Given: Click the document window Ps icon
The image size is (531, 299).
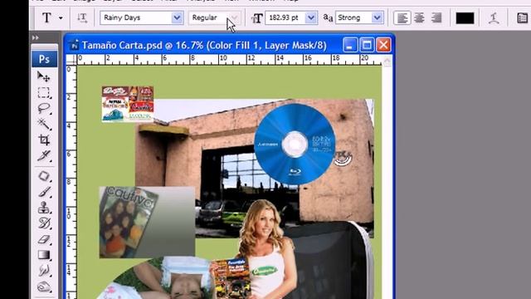Looking at the screenshot, I should 74,46.
